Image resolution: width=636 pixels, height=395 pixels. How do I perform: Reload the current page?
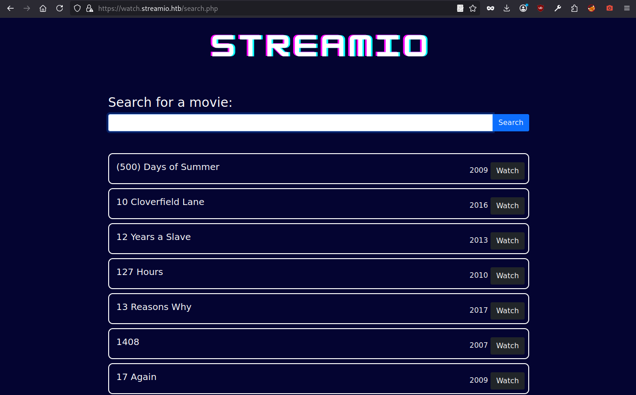(60, 8)
